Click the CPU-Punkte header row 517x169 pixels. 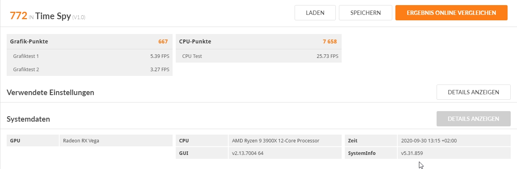point(258,41)
